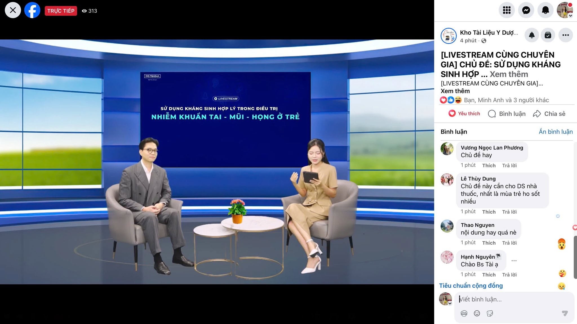Click the Bình luận comment button
577x324 pixels.
click(x=507, y=114)
